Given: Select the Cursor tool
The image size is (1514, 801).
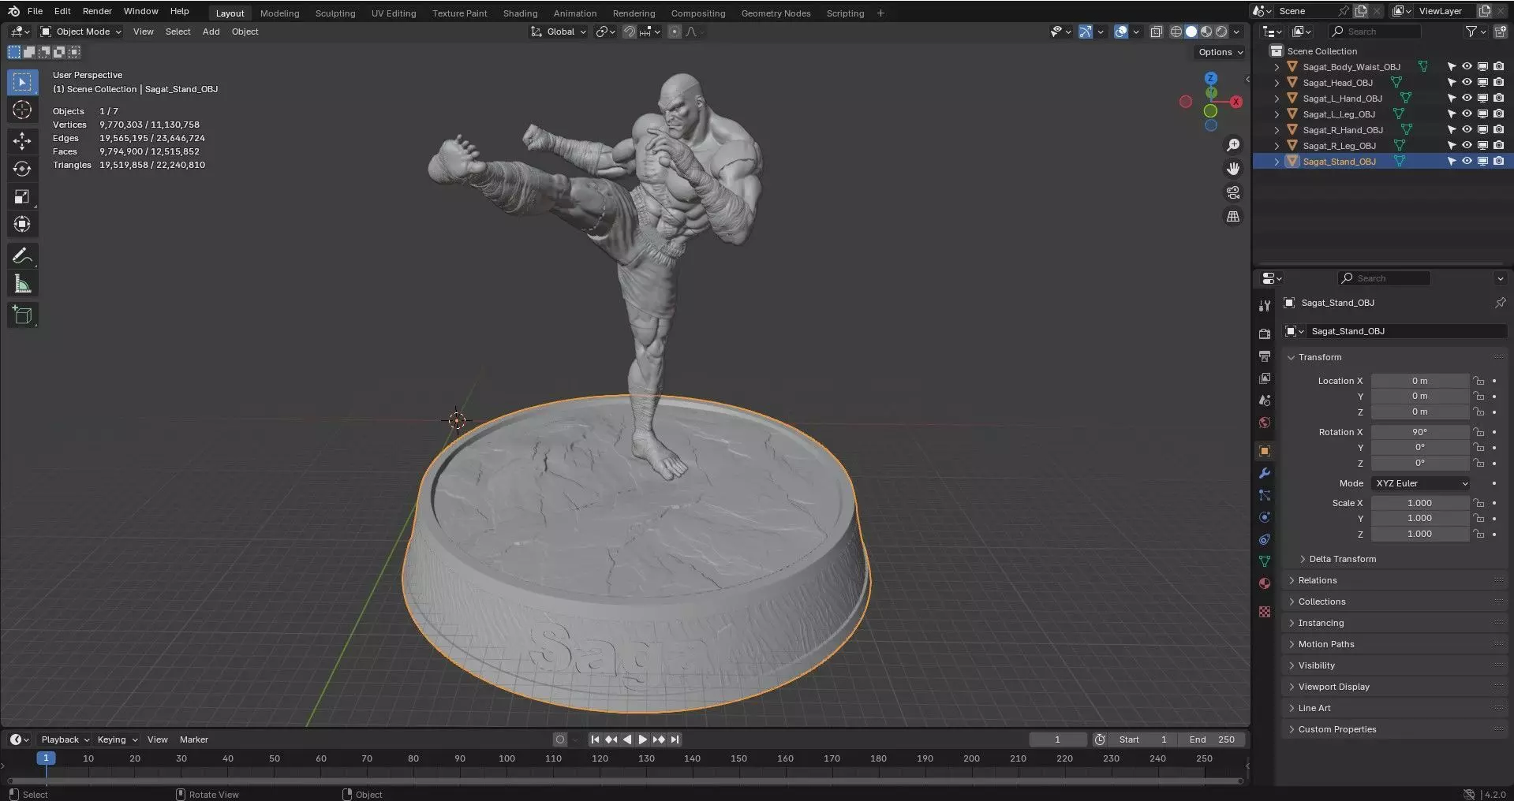Looking at the screenshot, I should (x=22, y=110).
